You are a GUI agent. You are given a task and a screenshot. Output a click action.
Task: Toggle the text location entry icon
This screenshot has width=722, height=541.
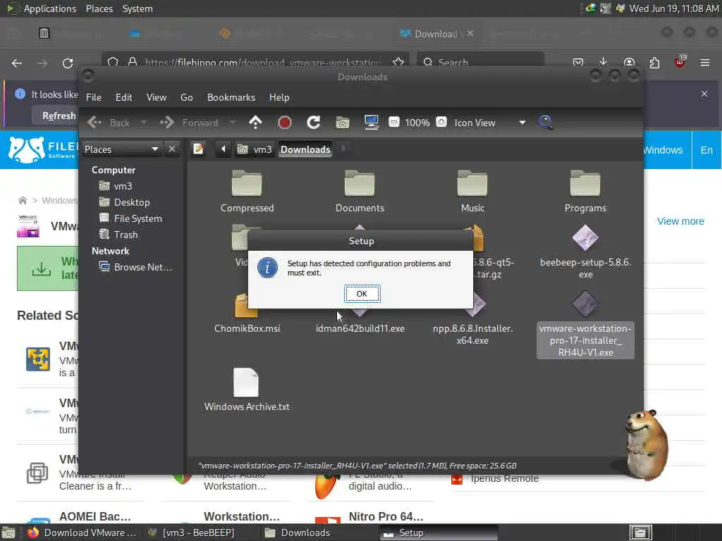198,149
